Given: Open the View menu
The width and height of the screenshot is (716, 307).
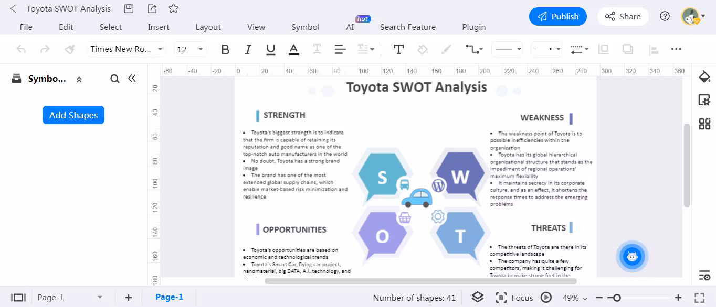Looking at the screenshot, I should (x=256, y=27).
